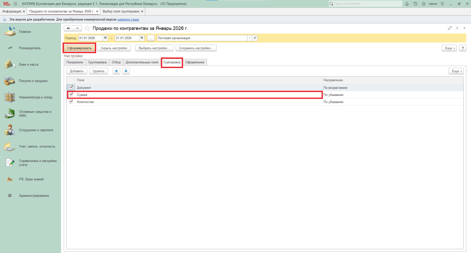Open the Оформление settings tab
Screen dimensions: 471x253
click(x=195, y=62)
